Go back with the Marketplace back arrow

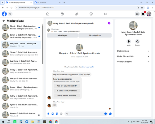pos(4,21)
